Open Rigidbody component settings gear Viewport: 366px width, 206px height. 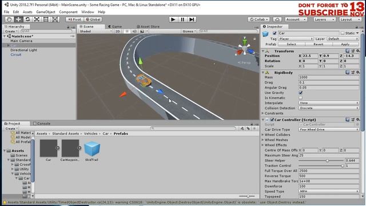(x=358, y=73)
